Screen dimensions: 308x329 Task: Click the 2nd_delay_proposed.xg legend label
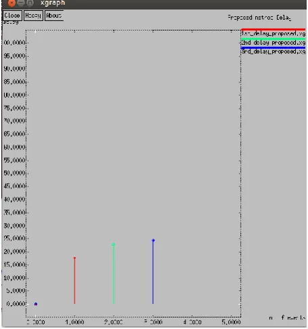point(273,43)
